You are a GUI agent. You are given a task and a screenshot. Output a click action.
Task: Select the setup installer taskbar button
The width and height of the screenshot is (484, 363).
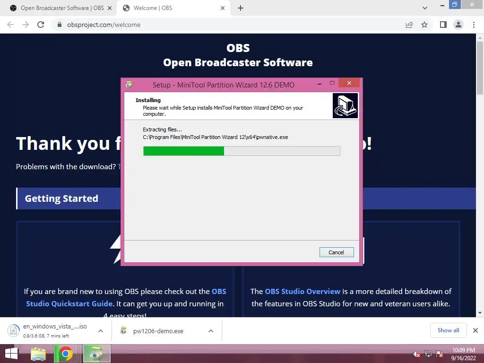[x=96, y=354]
